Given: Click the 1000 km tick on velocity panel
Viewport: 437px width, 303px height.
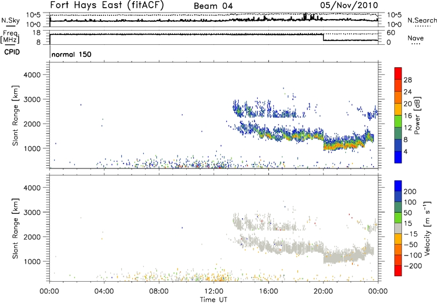Looking at the screenshot, I should (32, 261).
